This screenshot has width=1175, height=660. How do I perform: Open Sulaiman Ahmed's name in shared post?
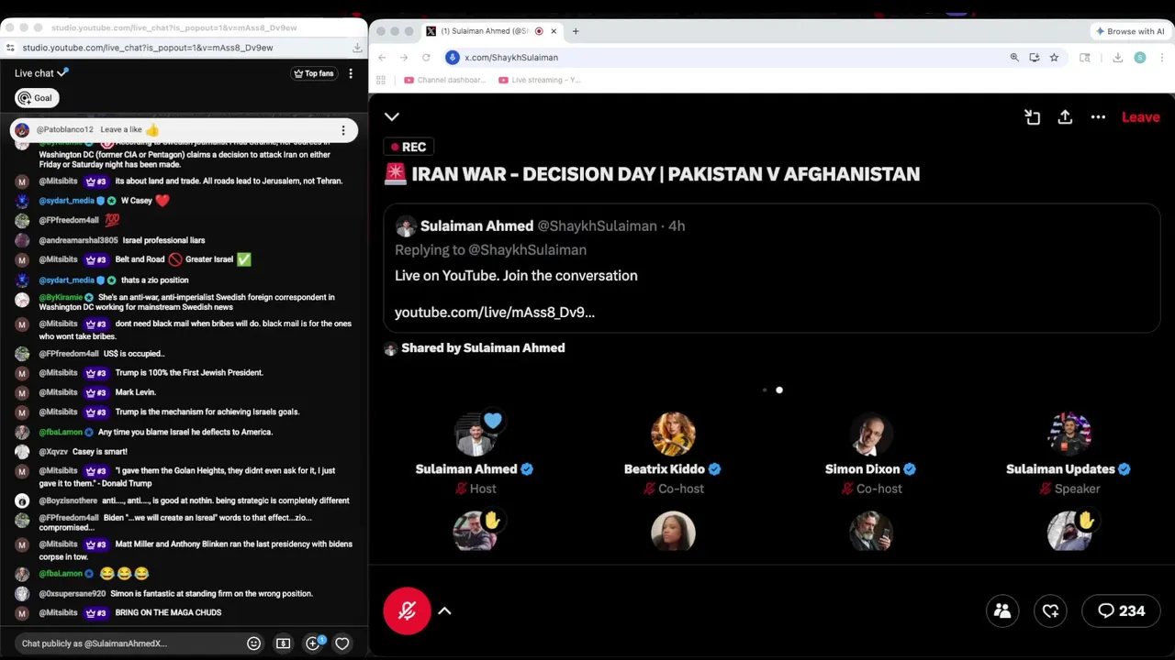[476, 226]
